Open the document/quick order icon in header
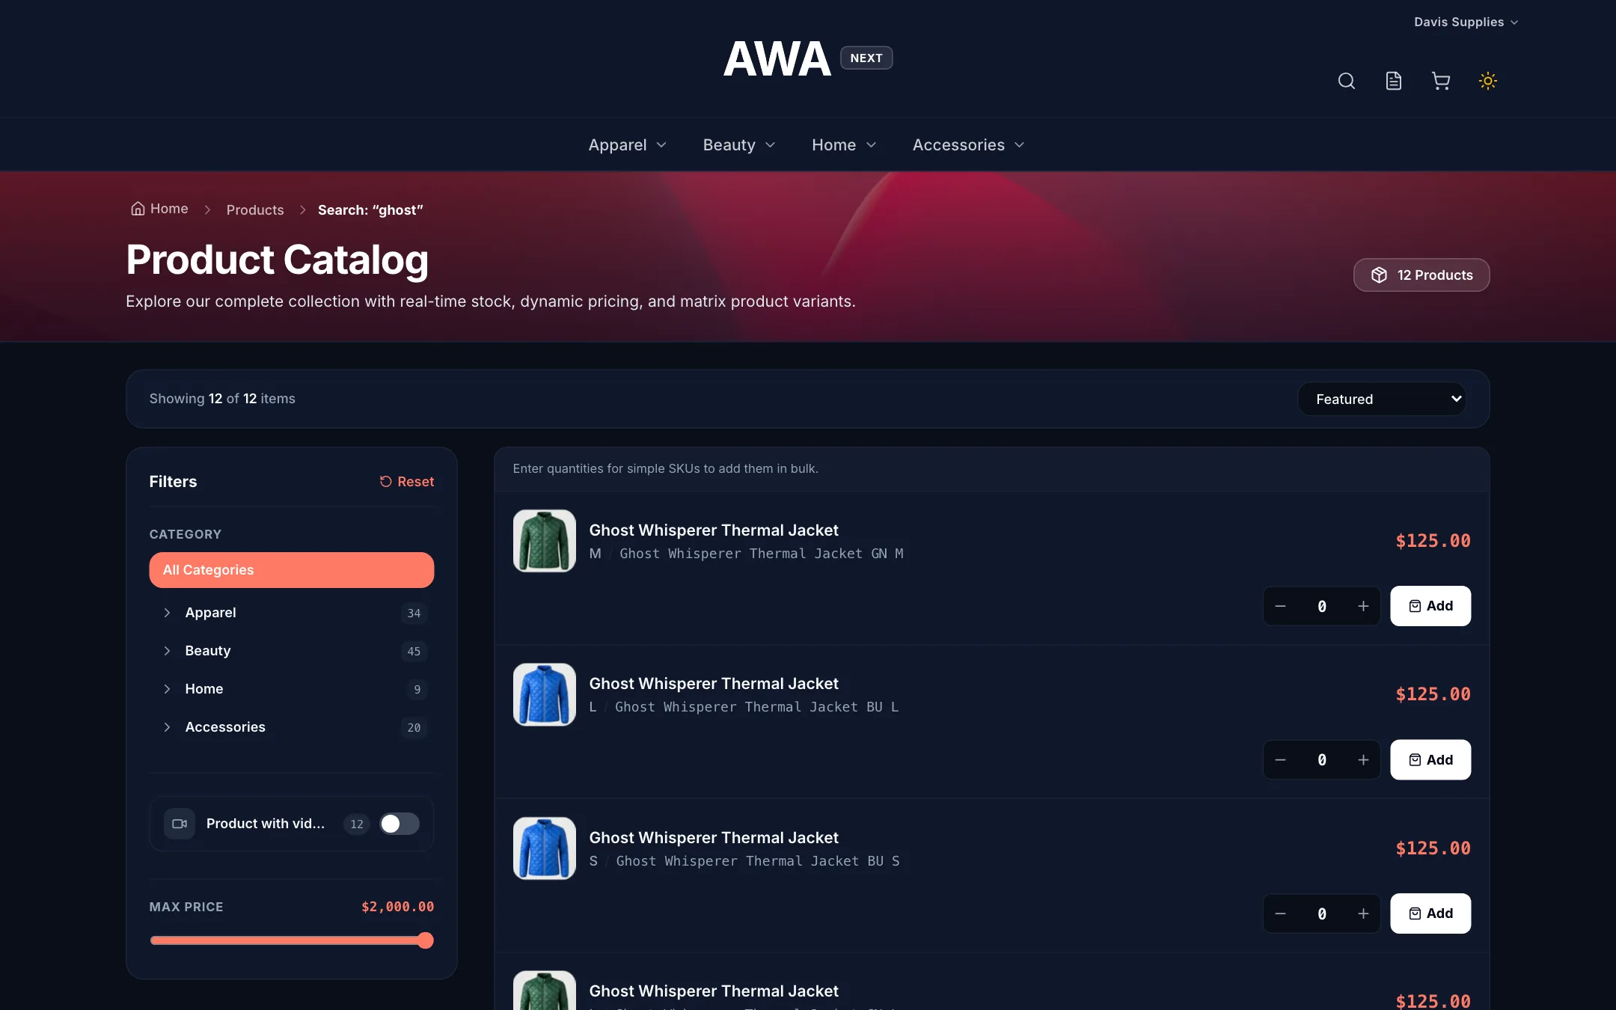This screenshot has height=1010, width=1616. (1393, 81)
